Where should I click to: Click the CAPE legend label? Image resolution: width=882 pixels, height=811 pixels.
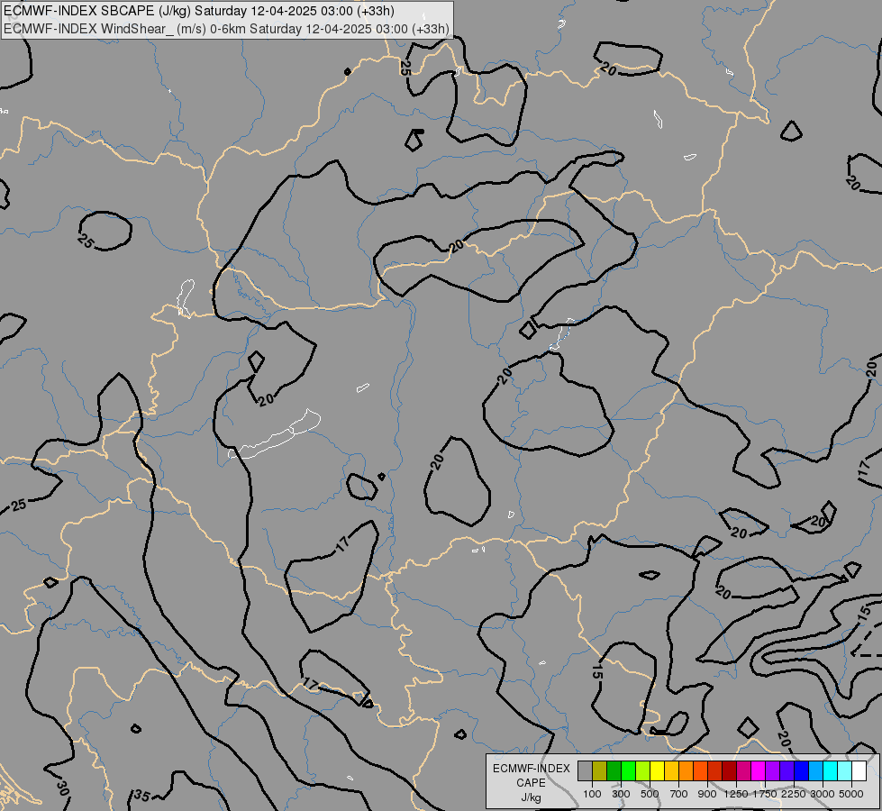531,783
